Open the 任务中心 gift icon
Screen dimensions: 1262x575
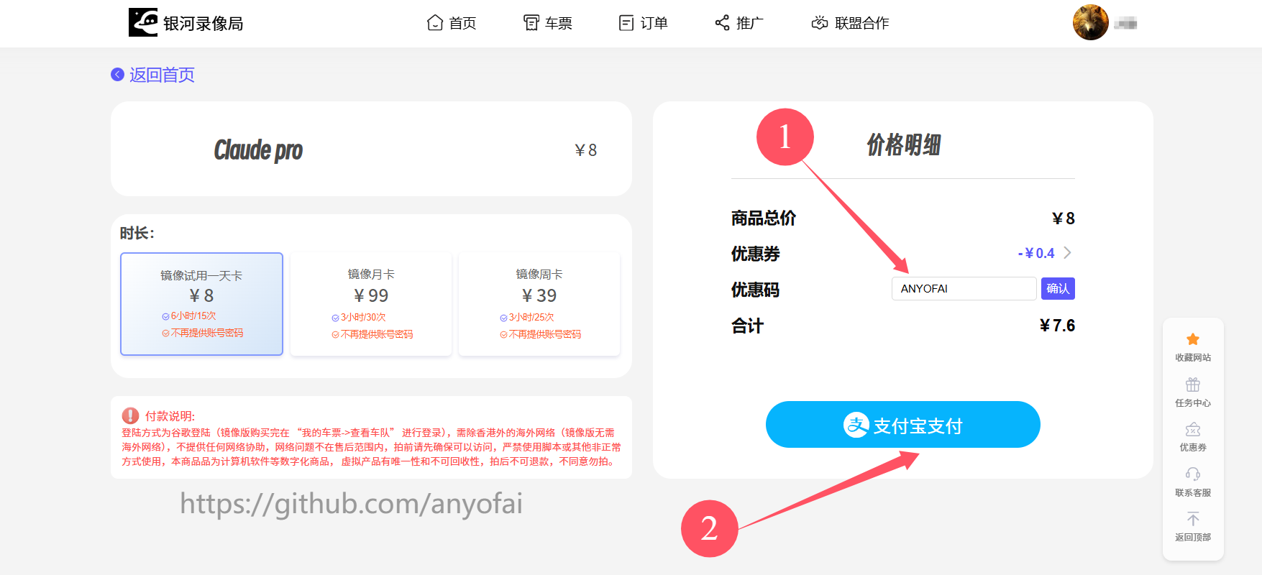(x=1193, y=385)
